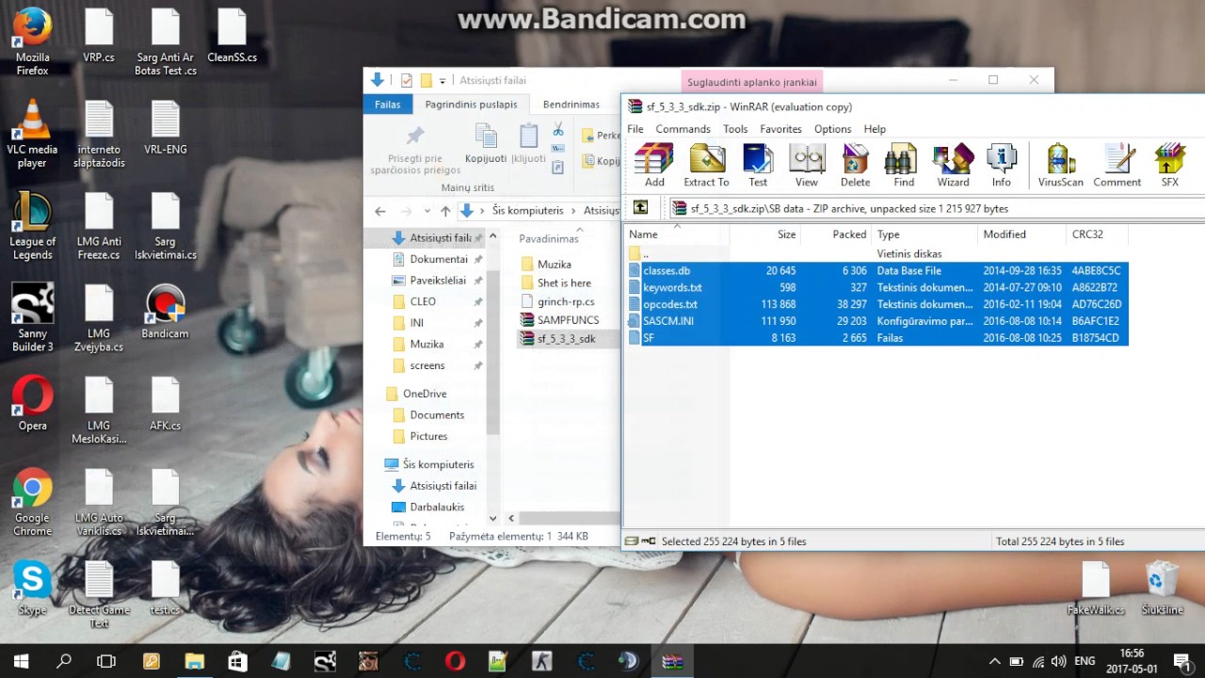This screenshot has width=1205, height=678.
Task: Open the quick access toolbar dropdown arrow
Action: point(442,81)
